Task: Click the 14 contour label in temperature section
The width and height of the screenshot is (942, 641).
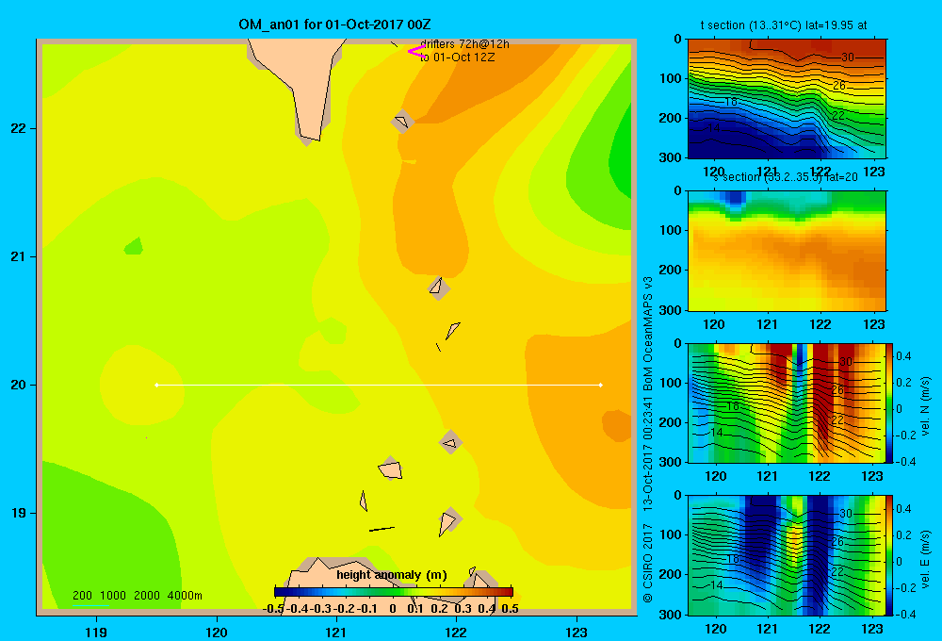Action: (714, 129)
